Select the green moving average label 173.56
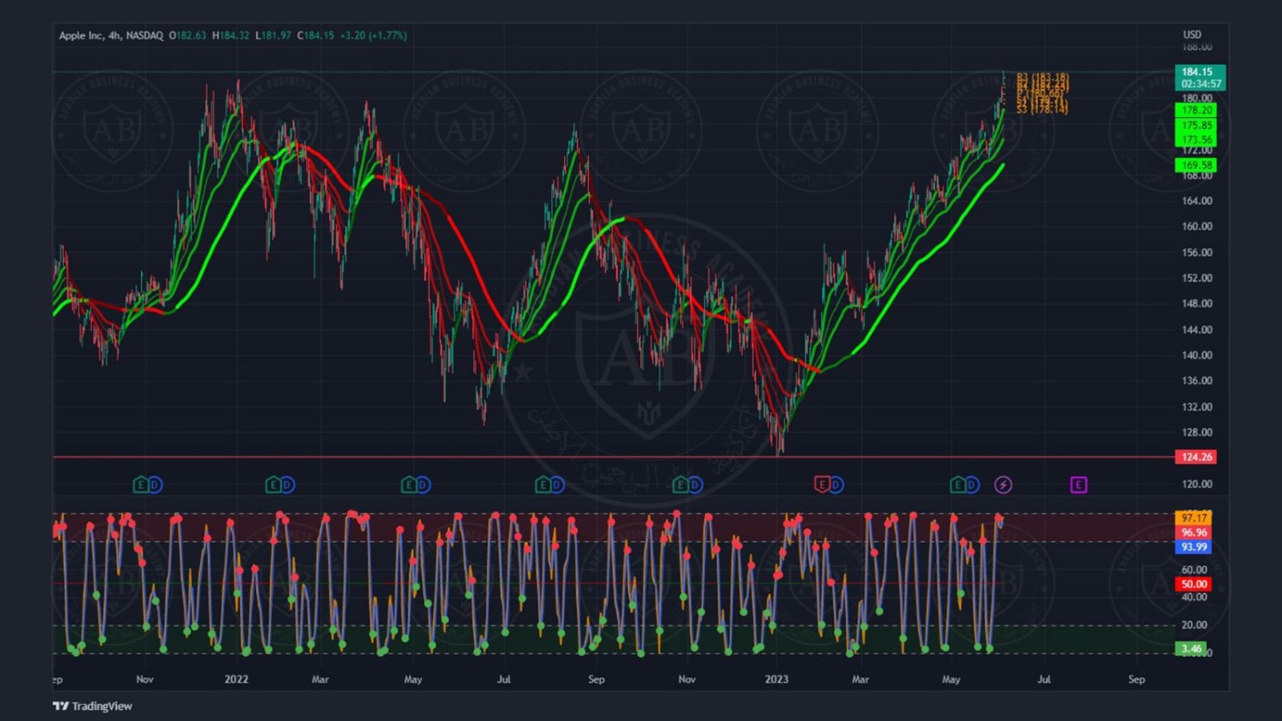Screen dimensions: 1282x721 pos(1197,139)
